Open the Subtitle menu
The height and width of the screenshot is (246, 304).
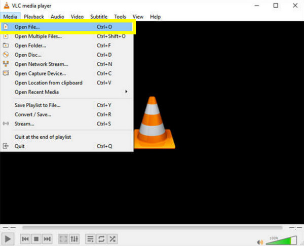point(99,17)
